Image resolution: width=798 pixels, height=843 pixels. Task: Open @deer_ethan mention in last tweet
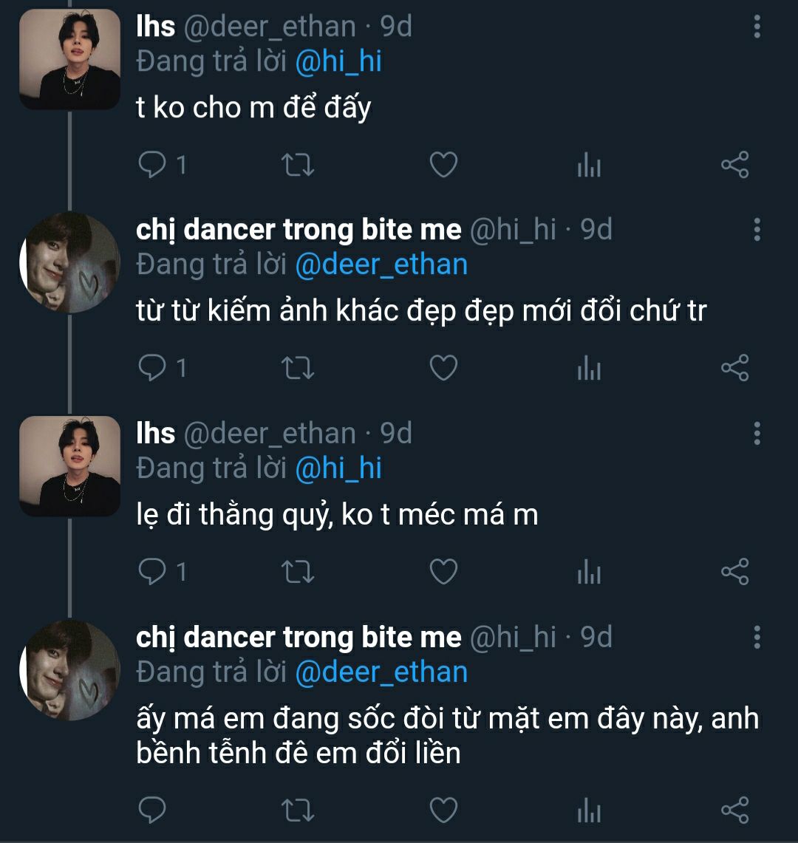click(x=381, y=672)
